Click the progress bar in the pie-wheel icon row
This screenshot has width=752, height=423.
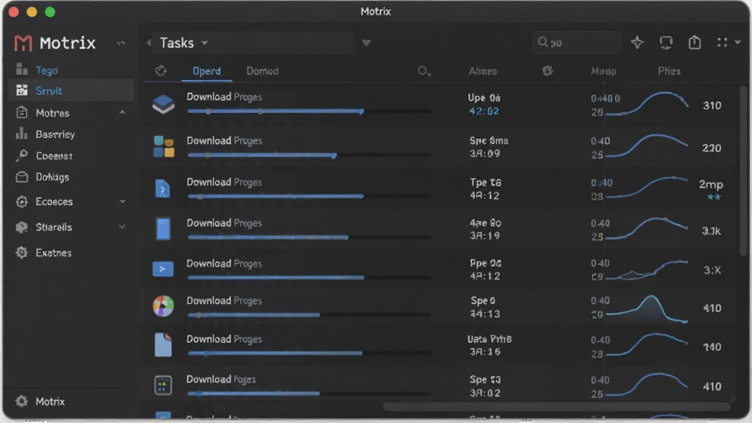pos(309,315)
